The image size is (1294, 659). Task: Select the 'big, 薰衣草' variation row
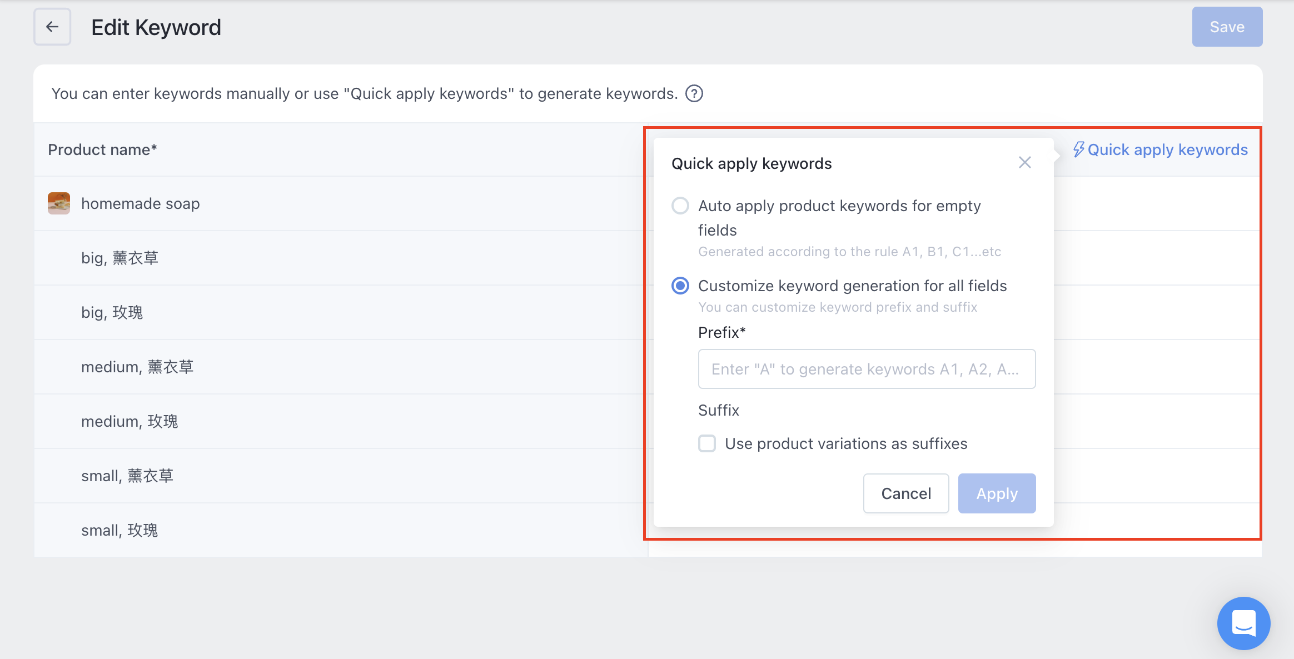click(x=340, y=258)
